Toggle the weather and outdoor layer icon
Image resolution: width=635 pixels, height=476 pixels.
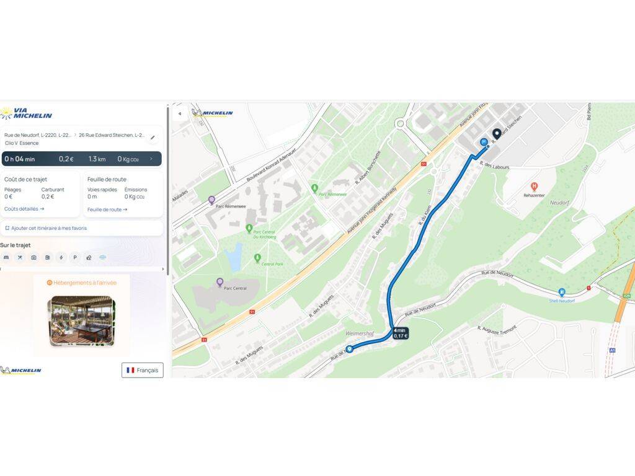click(89, 257)
